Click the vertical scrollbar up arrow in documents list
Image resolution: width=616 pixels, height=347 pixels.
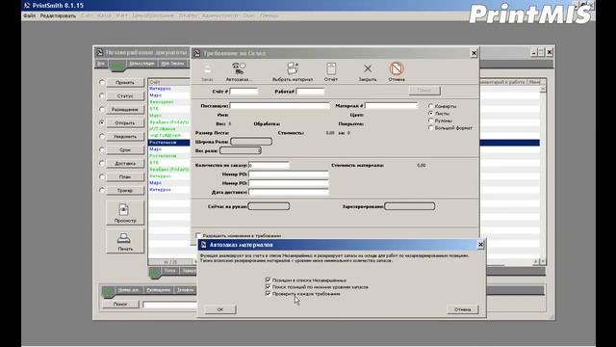543,90
